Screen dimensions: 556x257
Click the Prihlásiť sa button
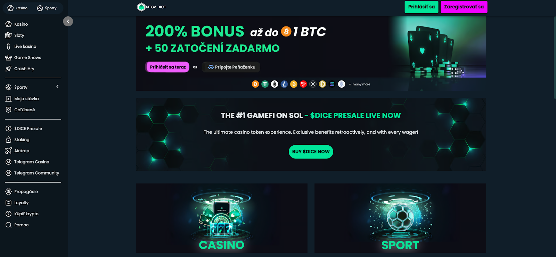coord(421,7)
